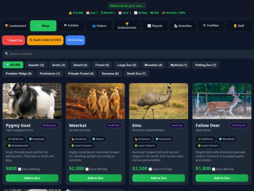
Task: Click the End Day button
Action: pyautogui.click(x=75, y=40)
